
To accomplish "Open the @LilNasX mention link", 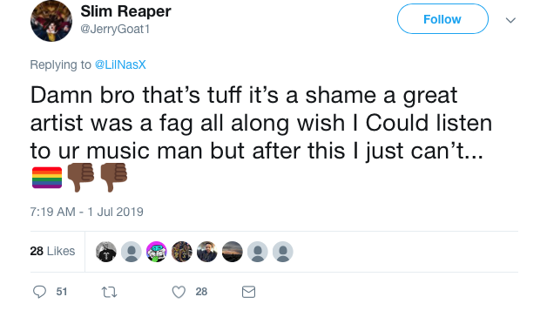I will pos(120,64).
